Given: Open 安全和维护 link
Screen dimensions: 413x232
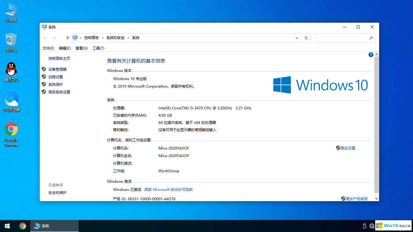Looking at the screenshot, I should [57, 193].
